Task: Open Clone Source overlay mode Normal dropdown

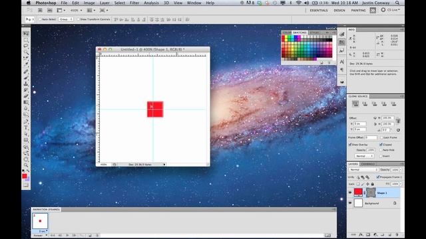Action: click(364, 156)
